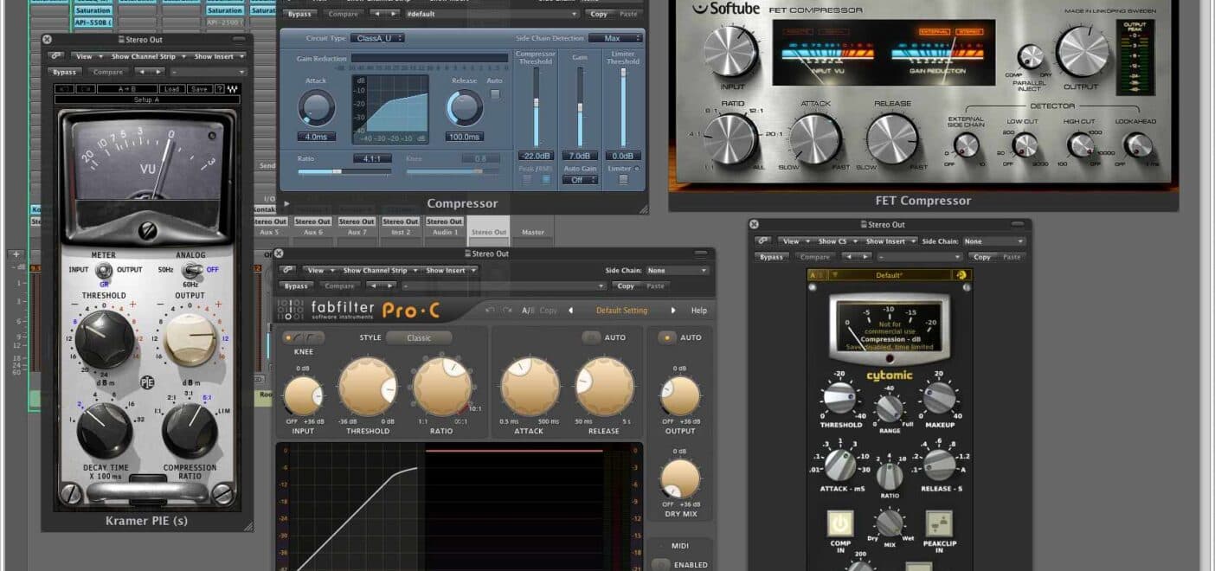Click the Help link in FabFilter Pro-C
Viewport: 1215px width, 571px height.
[698, 310]
